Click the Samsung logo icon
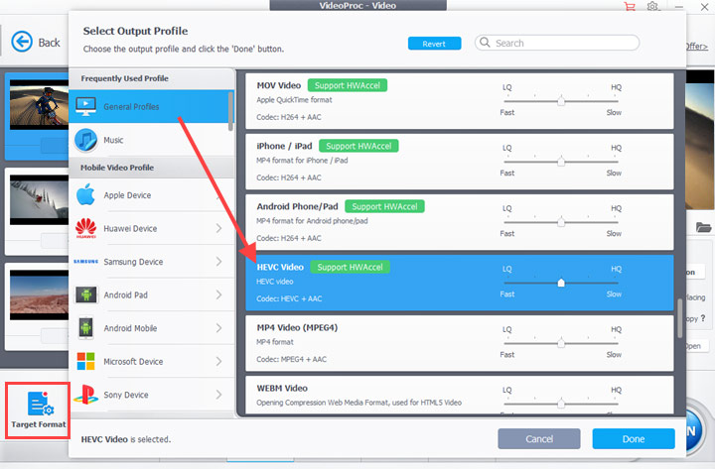The height and width of the screenshot is (469, 715). 85,262
